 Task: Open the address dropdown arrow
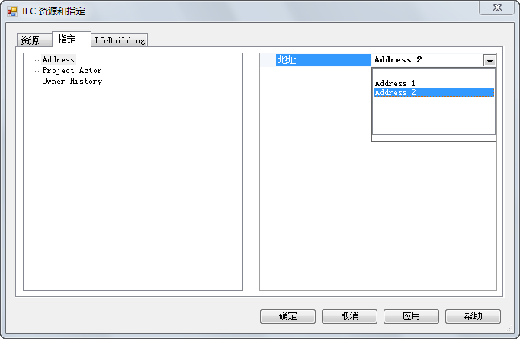pyautogui.click(x=490, y=60)
